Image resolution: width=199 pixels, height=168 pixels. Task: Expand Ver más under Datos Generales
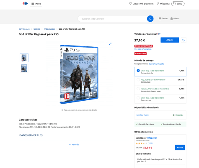(74, 145)
